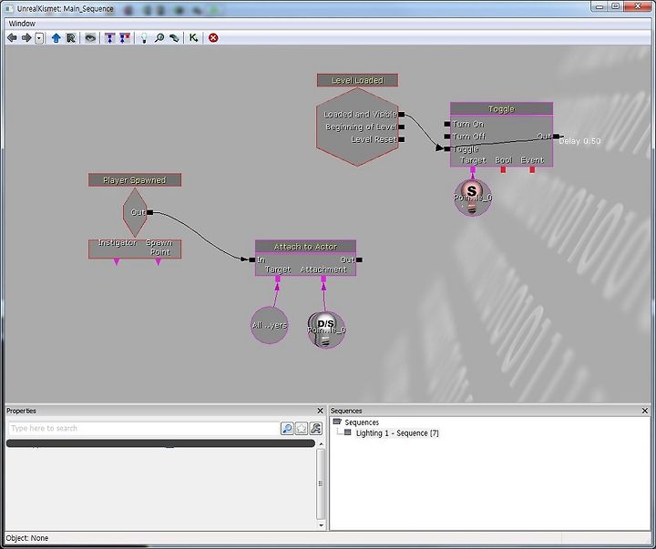Click the light bulb toolbar icon

coord(144,38)
